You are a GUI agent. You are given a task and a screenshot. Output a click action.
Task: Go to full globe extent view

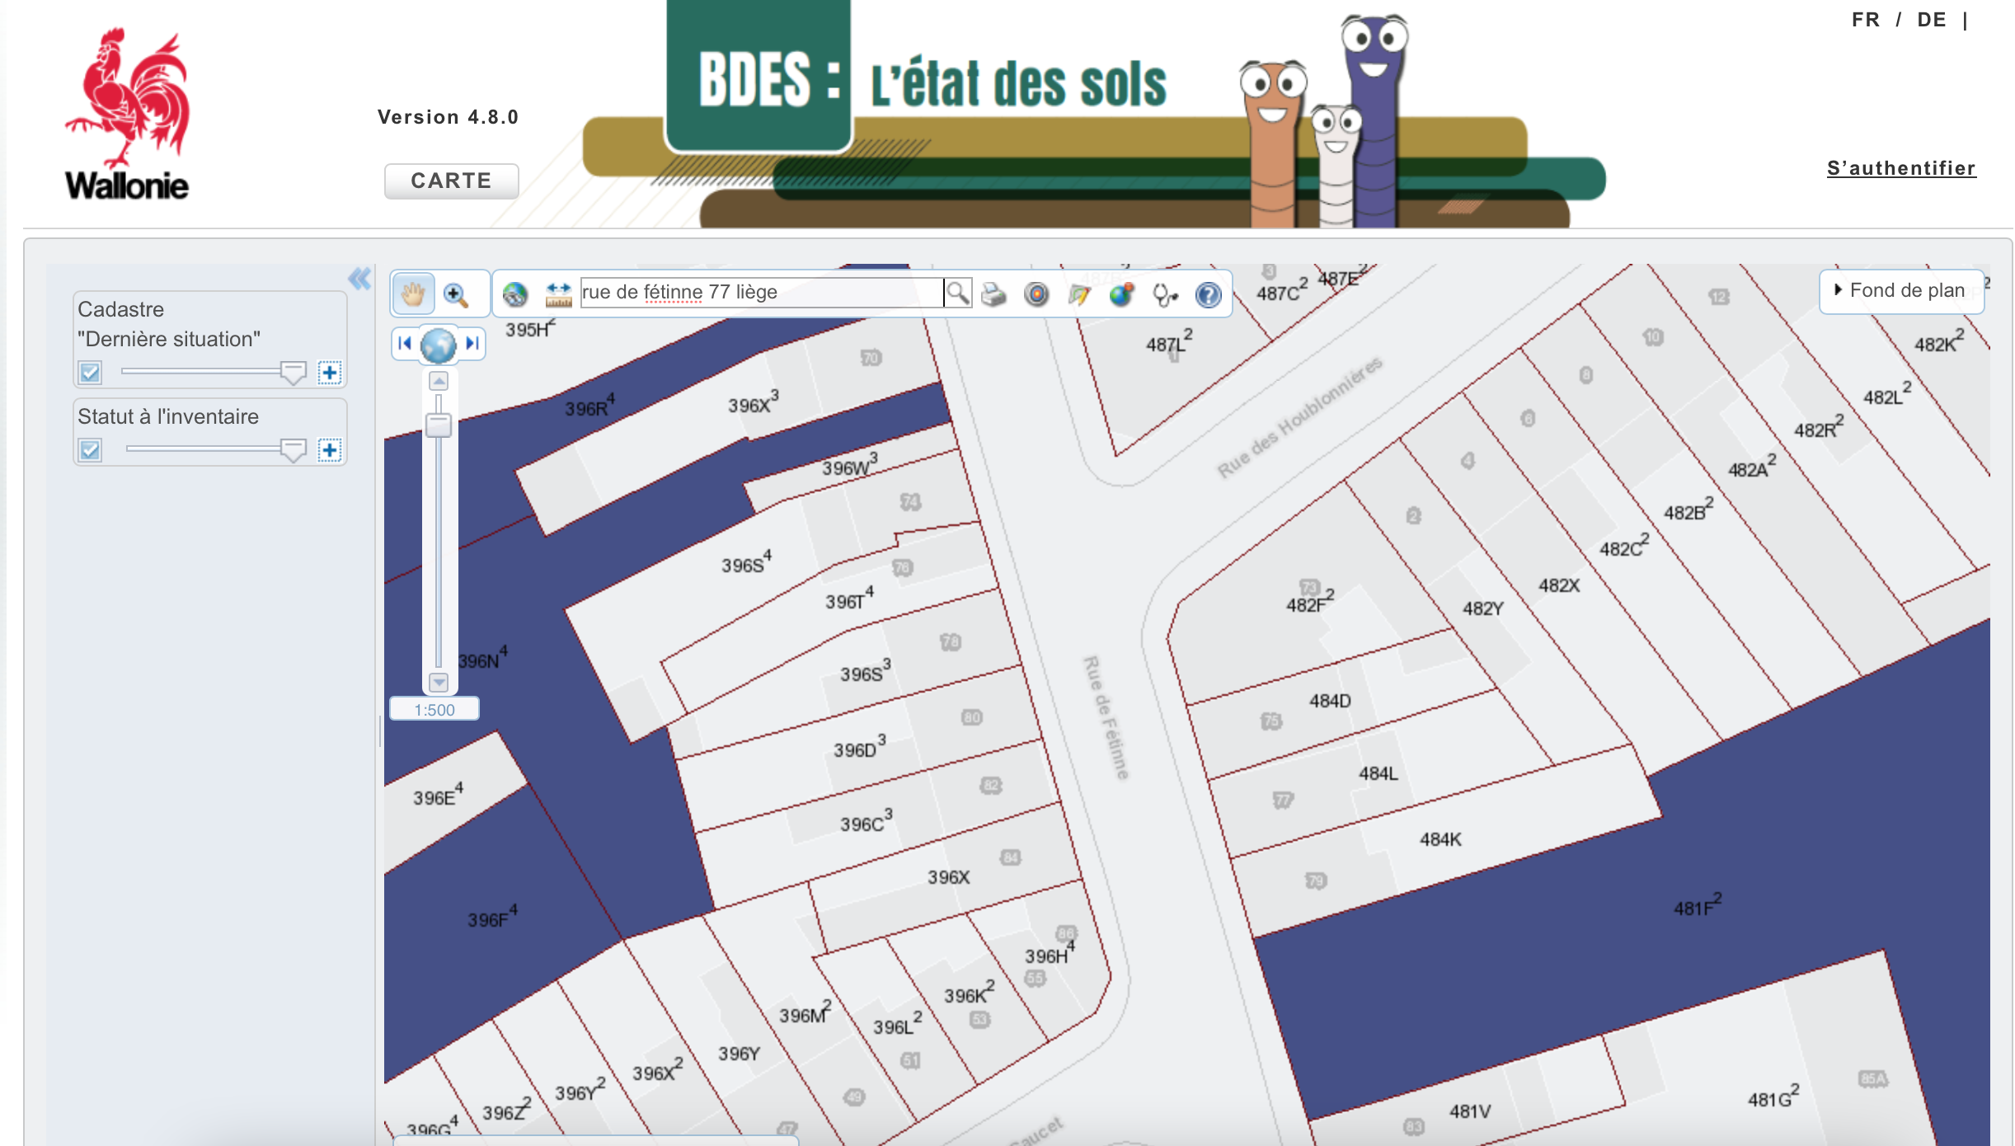coord(438,344)
